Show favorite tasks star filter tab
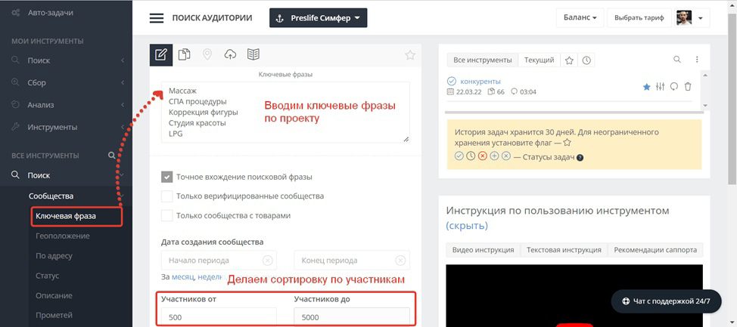Viewport: 737px width, 327px height. tap(569, 60)
